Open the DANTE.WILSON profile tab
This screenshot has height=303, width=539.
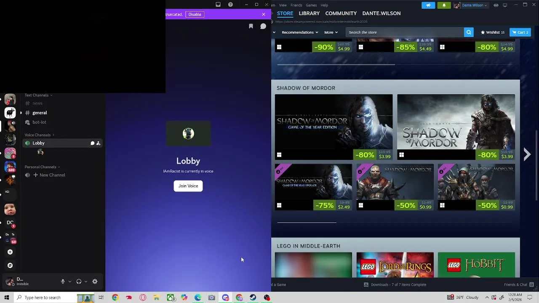click(382, 13)
